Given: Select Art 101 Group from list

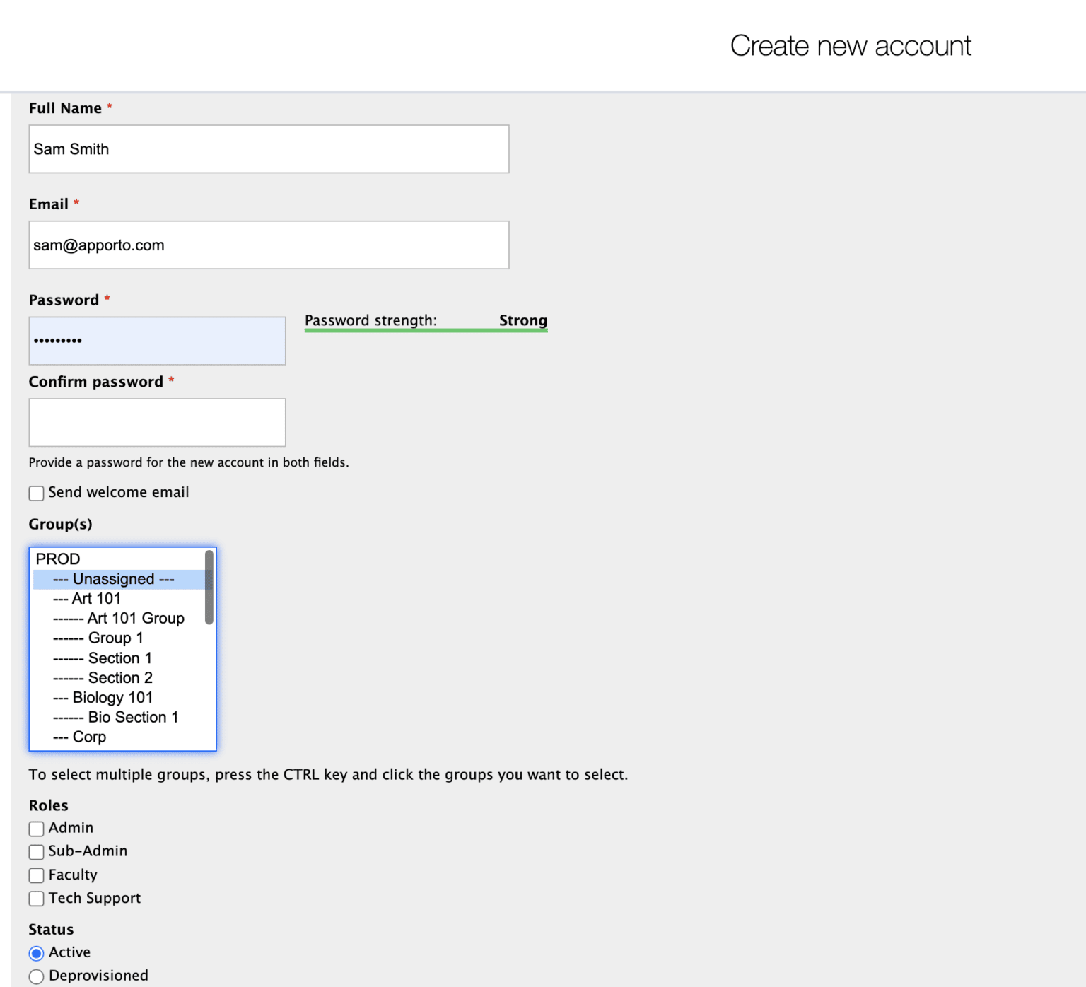Looking at the screenshot, I should tap(119, 619).
